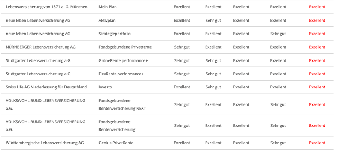The image size is (337, 150).
Task: Click red Exzellent overall rating for Investo
Action: 317,87
